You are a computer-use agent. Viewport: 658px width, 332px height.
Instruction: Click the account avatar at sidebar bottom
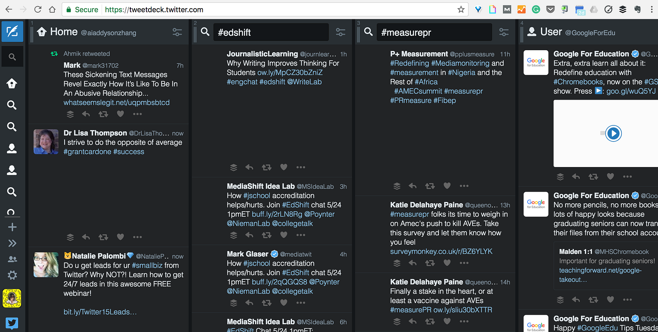[x=12, y=298]
